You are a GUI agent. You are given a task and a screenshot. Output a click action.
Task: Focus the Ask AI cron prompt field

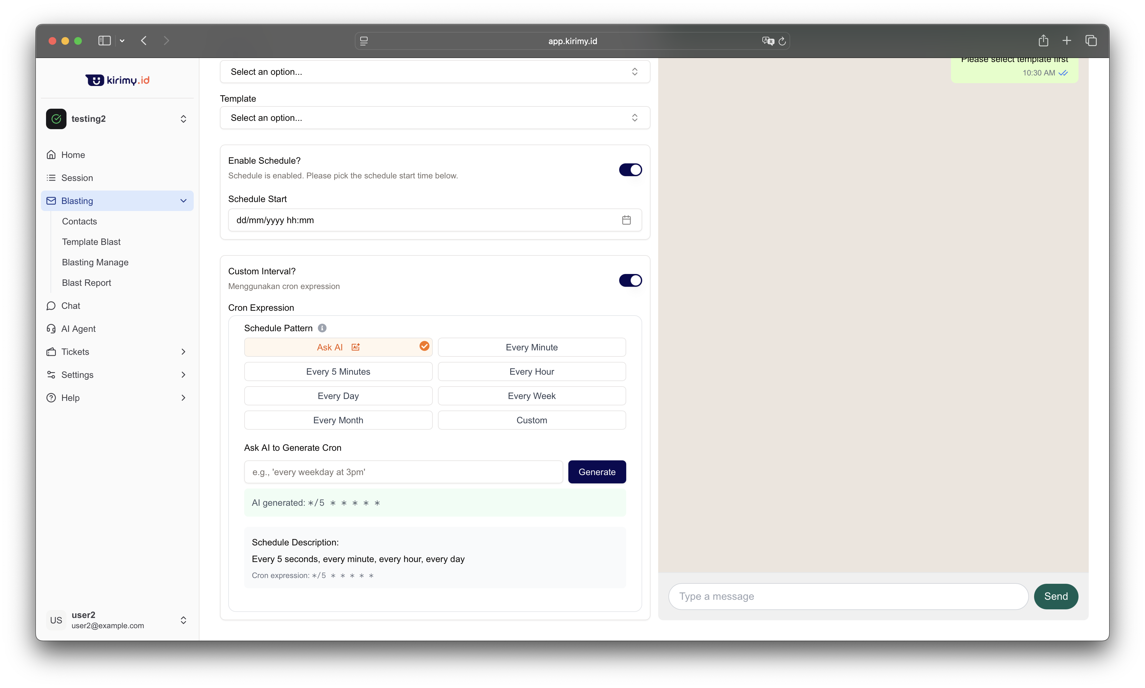(403, 472)
